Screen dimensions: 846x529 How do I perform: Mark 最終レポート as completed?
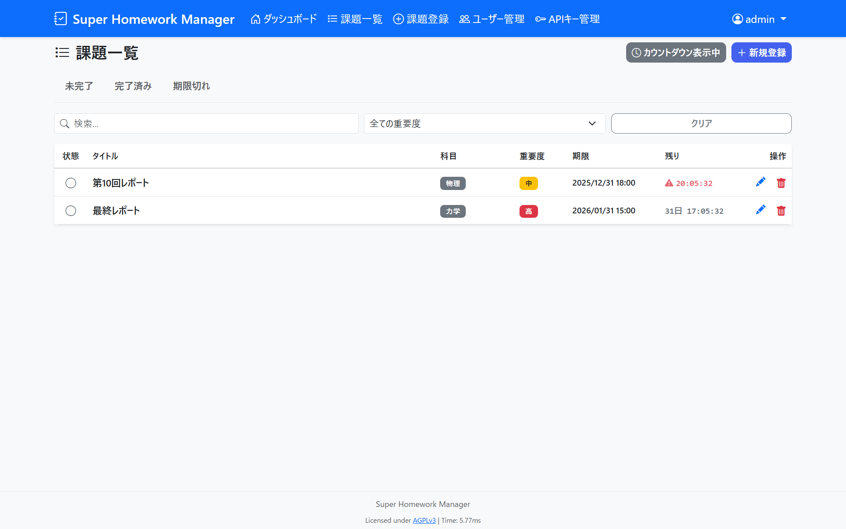coord(70,211)
